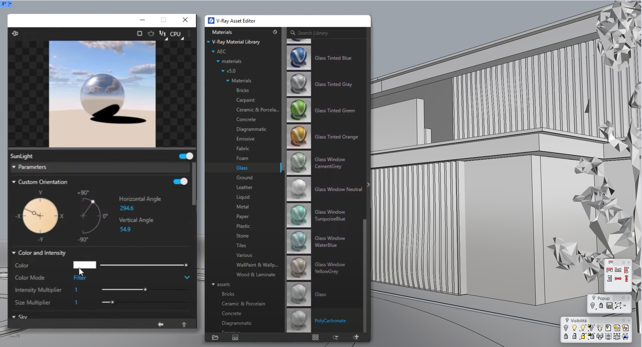Click the hide objects gray bulb in Visibilità

[566, 328]
